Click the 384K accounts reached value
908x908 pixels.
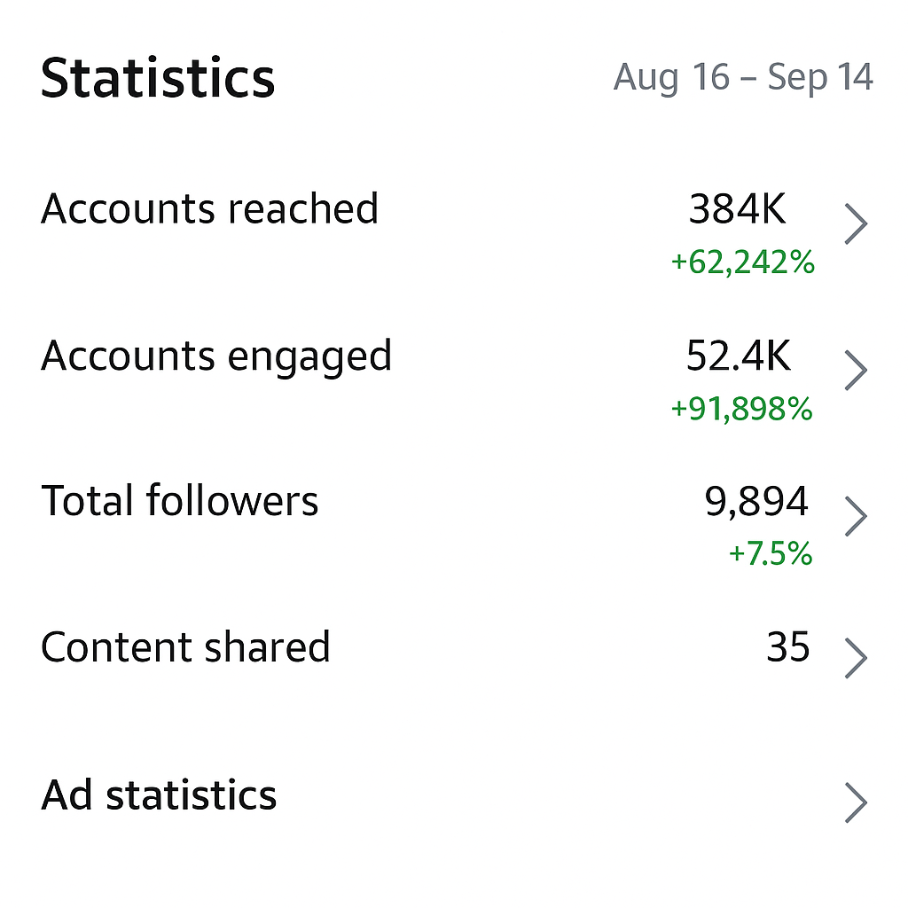pos(738,209)
